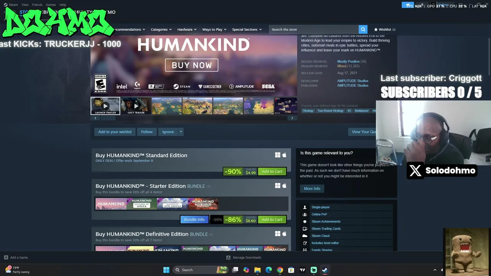Play the Launch Trailer thumbnail
This screenshot has height=276, width=491.
click(105, 106)
